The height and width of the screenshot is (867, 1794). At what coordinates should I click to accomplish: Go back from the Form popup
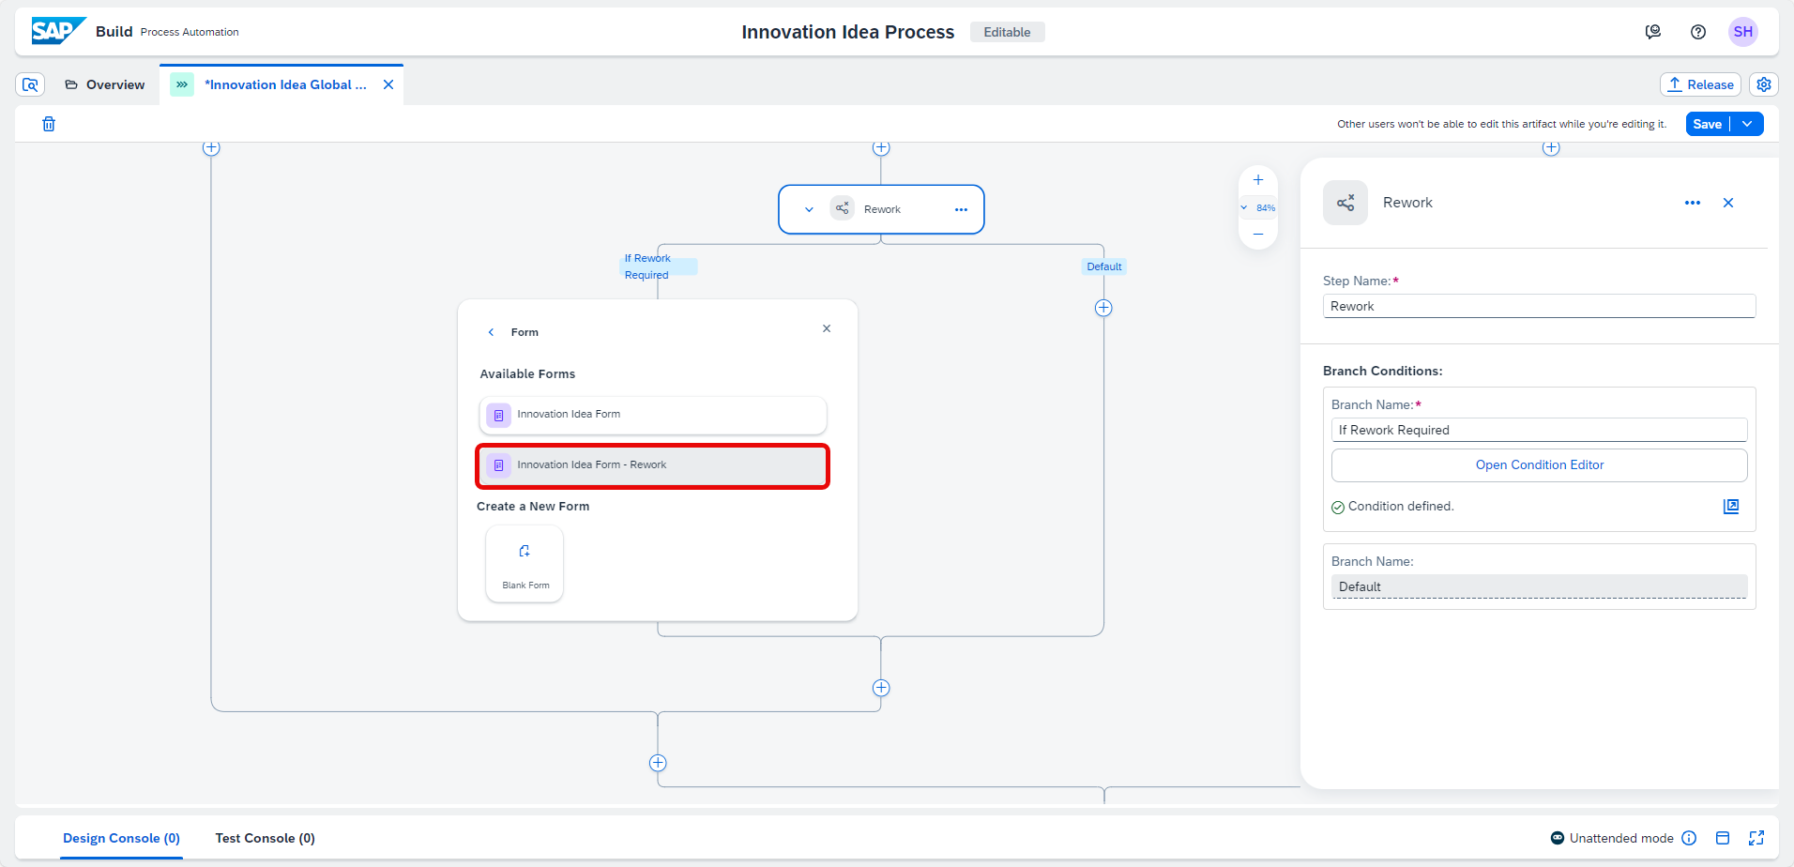(491, 332)
